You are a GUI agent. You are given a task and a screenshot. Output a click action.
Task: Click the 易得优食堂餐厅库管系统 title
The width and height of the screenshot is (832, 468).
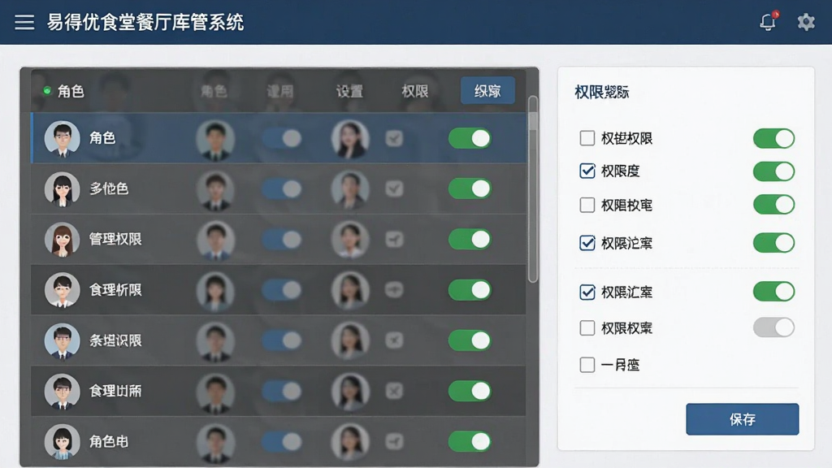(145, 22)
